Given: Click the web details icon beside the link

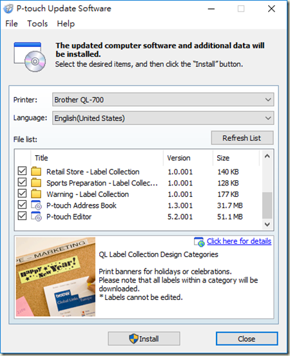Looking at the screenshot, I should (199, 242).
